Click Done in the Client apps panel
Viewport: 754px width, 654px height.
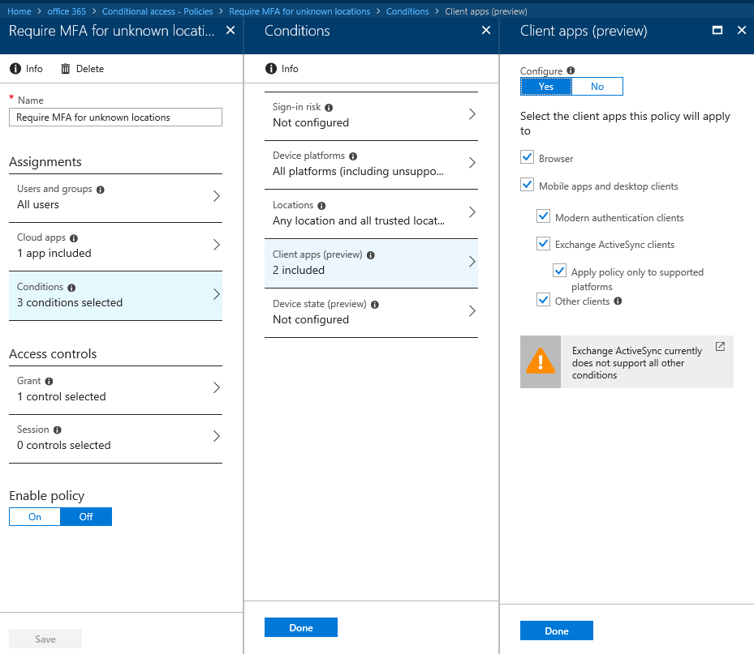[556, 631]
